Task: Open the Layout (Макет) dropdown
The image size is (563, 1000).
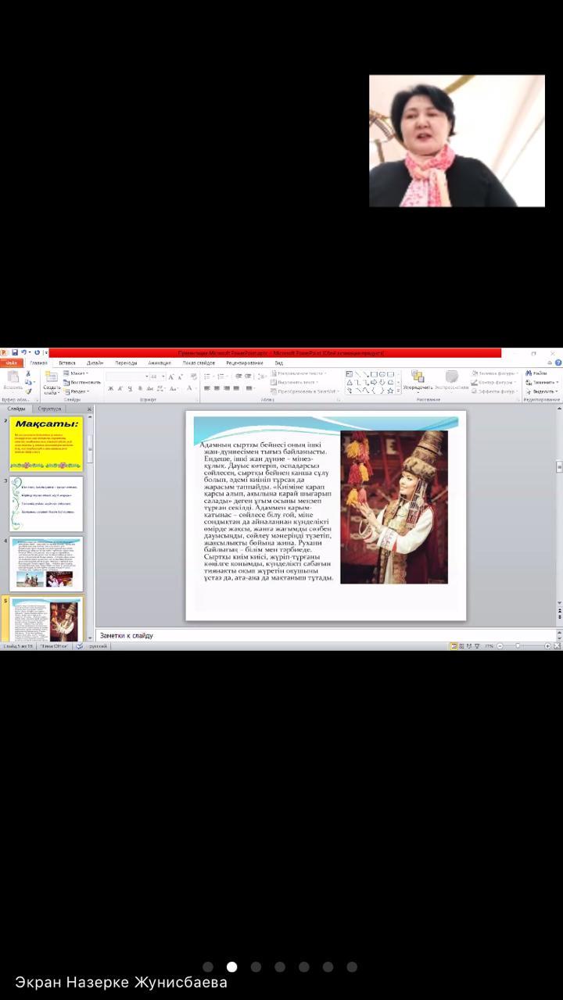Action: pyautogui.click(x=77, y=373)
